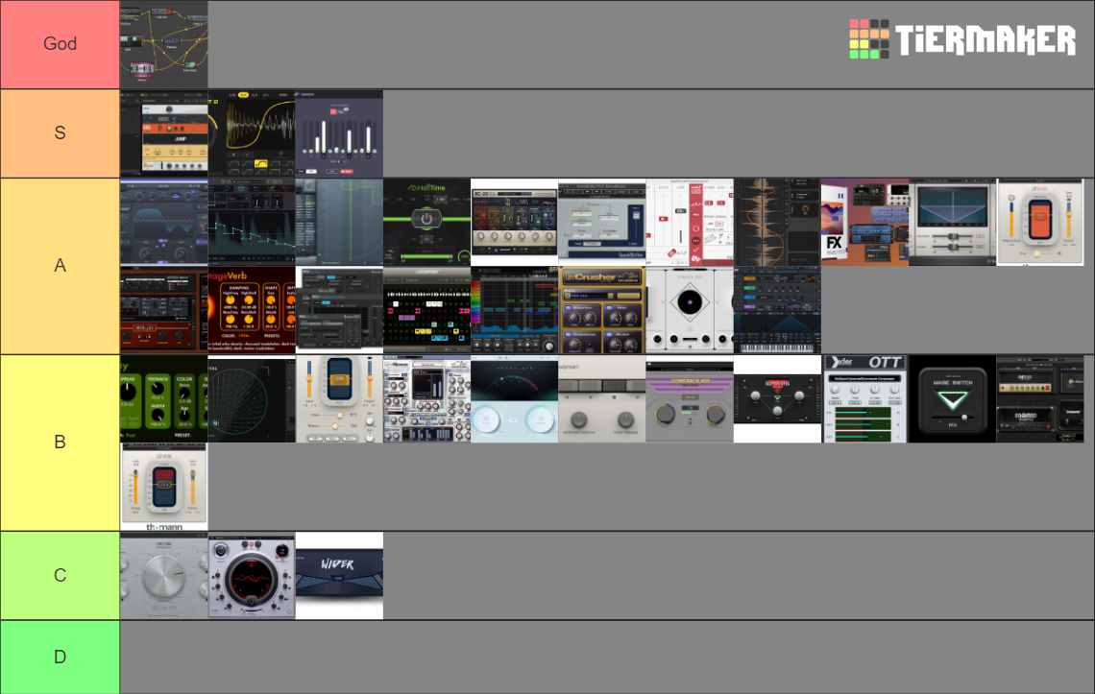
Task: Click the empty D tier row
Action: [605, 657]
